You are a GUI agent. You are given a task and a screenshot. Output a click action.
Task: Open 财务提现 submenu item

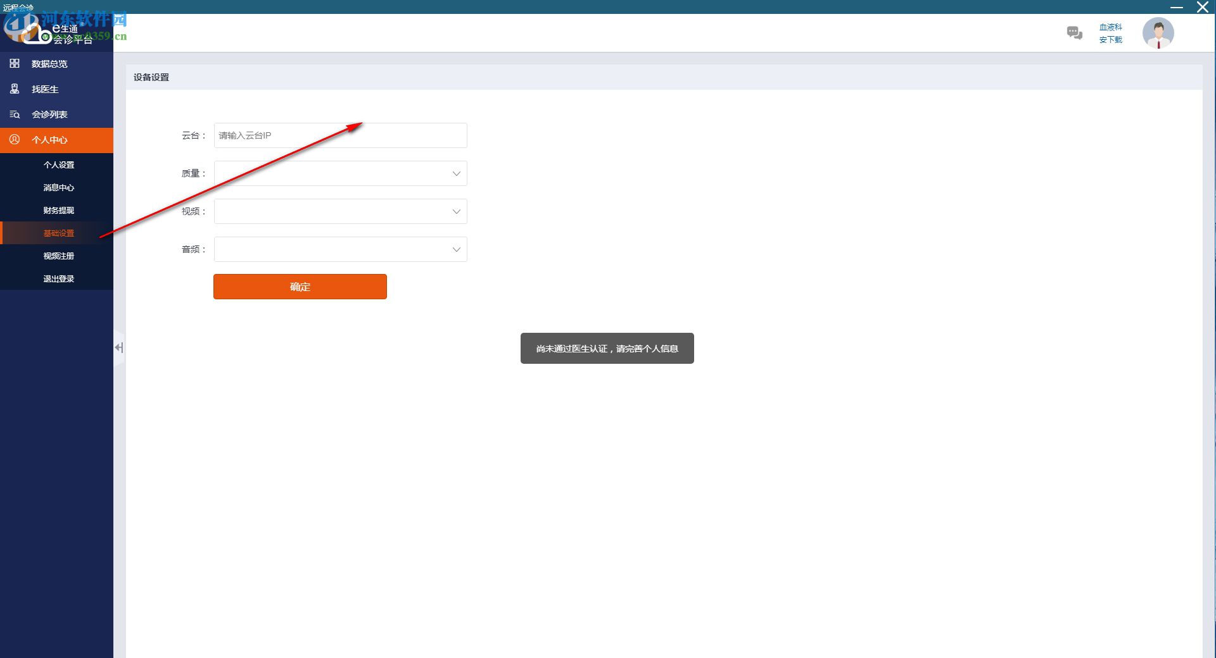pyautogui.click(x=56, y=210)
